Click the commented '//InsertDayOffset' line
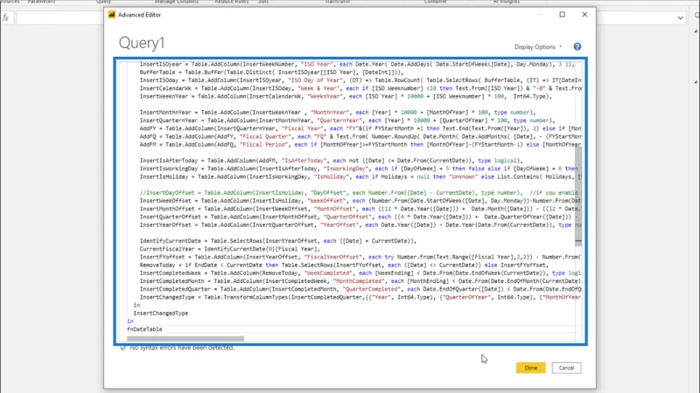 [x=360, y=193]
